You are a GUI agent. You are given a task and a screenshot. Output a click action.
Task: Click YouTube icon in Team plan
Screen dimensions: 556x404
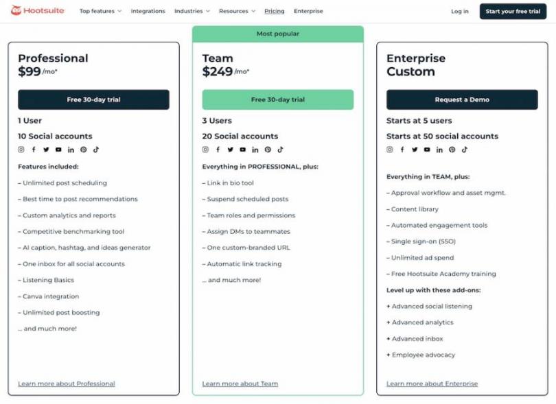(242, 150)
